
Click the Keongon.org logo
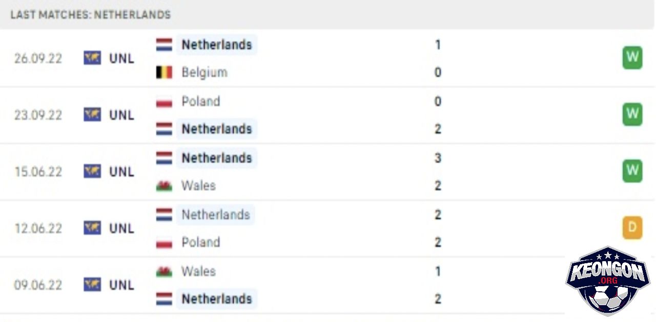tap(607, 281)
